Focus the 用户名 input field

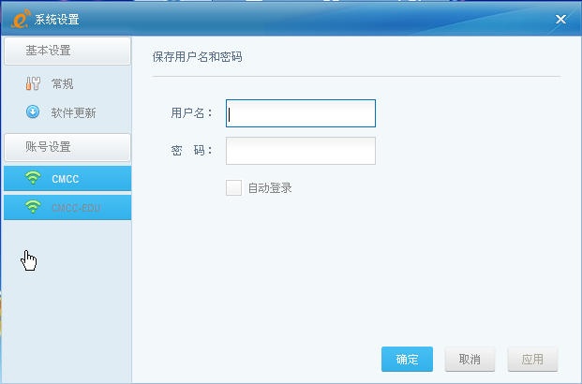coord(301,113)
